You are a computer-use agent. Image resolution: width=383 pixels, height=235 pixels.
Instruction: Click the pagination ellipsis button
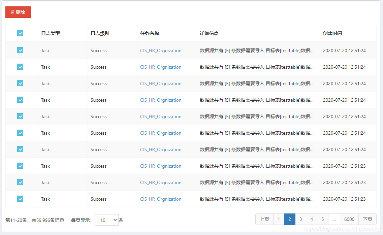click(x=334, y=219)
